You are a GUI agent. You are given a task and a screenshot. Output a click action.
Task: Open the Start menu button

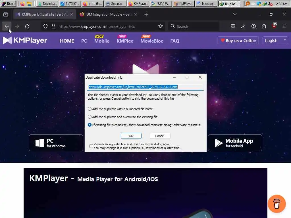(8, 4)
